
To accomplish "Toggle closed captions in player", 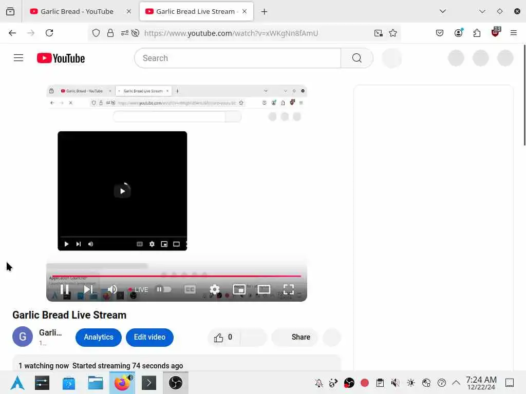I will click(x=190, y=289).
